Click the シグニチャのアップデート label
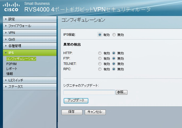 (x=81, y=86)
